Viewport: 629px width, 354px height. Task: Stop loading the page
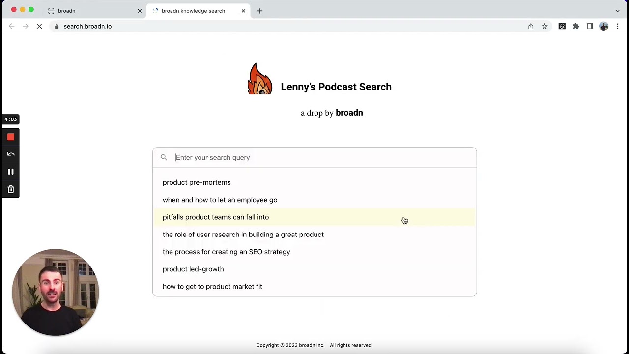[x=40, y=26]
